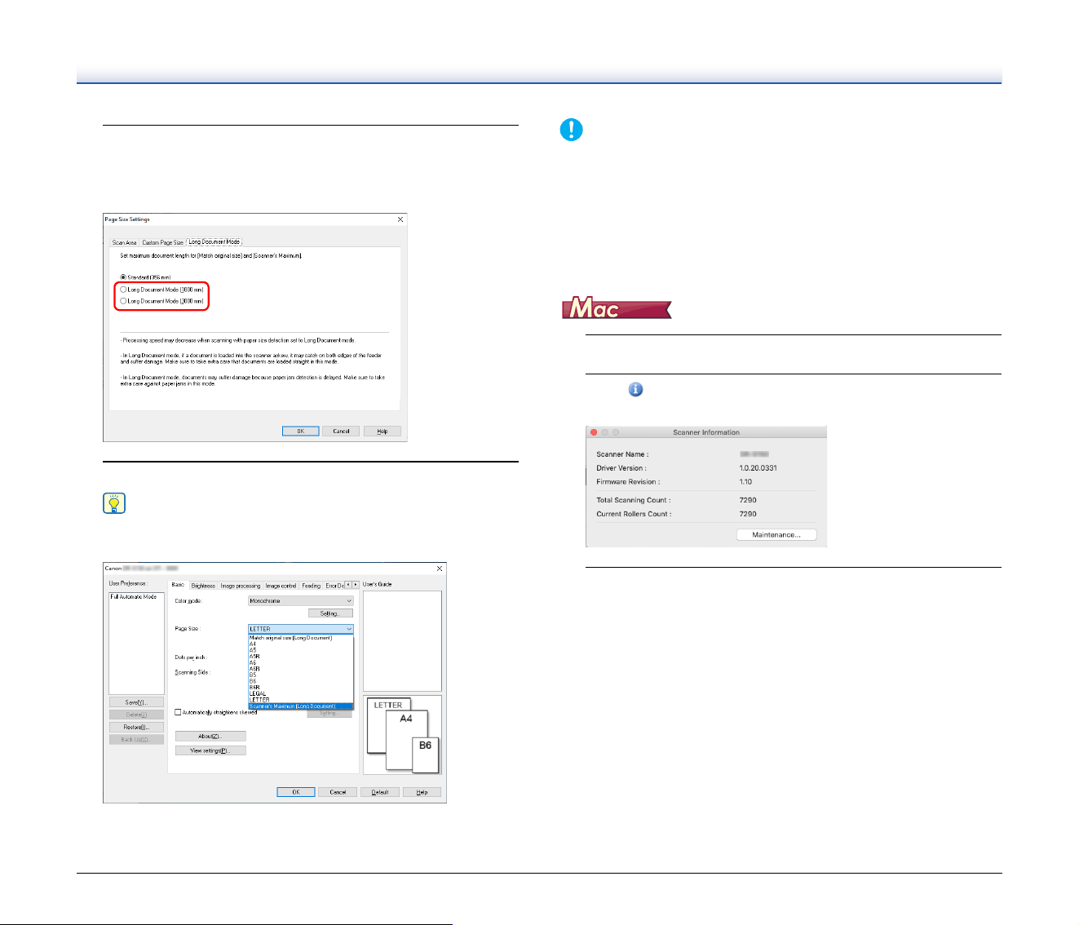Click OK in the Canon driver dialog
Screen dimensions: 1079x925
[x=296, y=792]
